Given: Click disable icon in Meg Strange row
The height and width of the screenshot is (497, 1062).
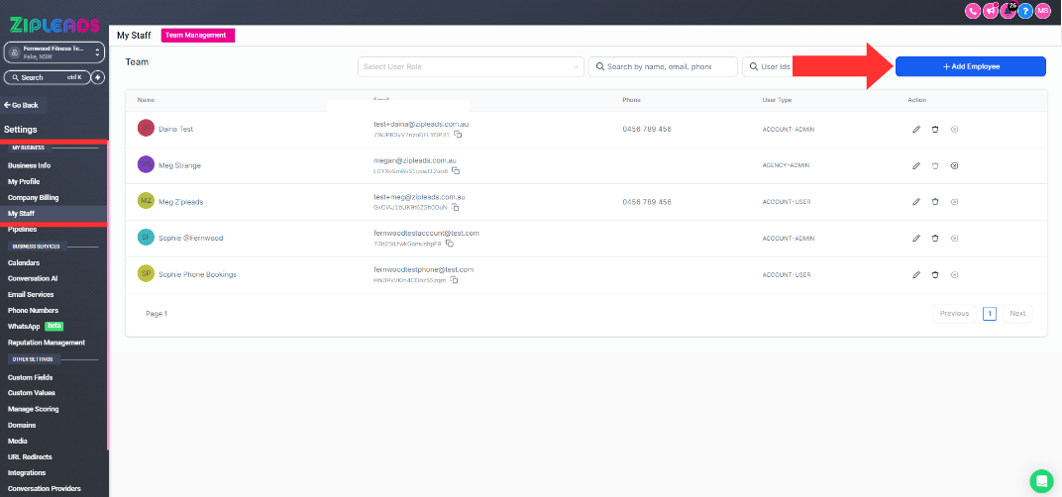Looking at the screenshot, I should [x=954, y=166].
